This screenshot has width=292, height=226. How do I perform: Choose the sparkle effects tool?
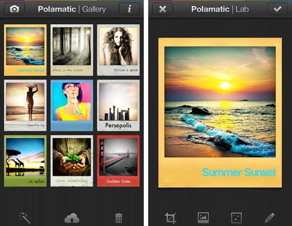(x=236, y=218)
